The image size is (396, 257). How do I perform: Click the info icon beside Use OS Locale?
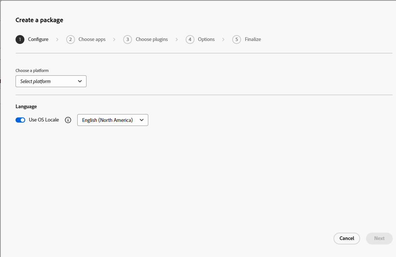point(68,120)
